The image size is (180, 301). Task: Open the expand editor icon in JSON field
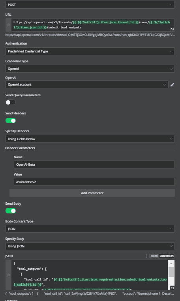tap(172, 288)
